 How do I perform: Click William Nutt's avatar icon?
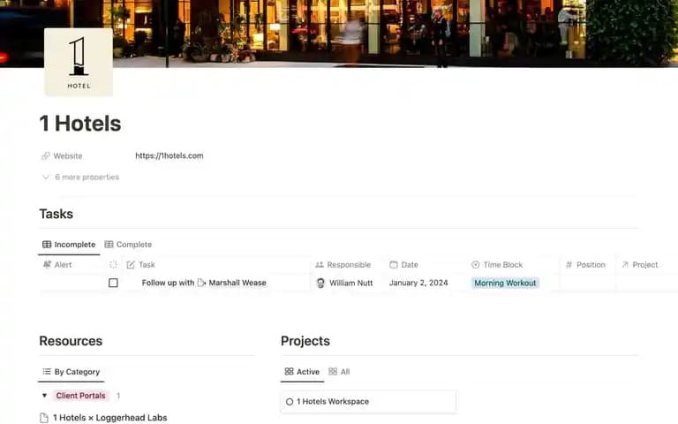pos(320,283)
